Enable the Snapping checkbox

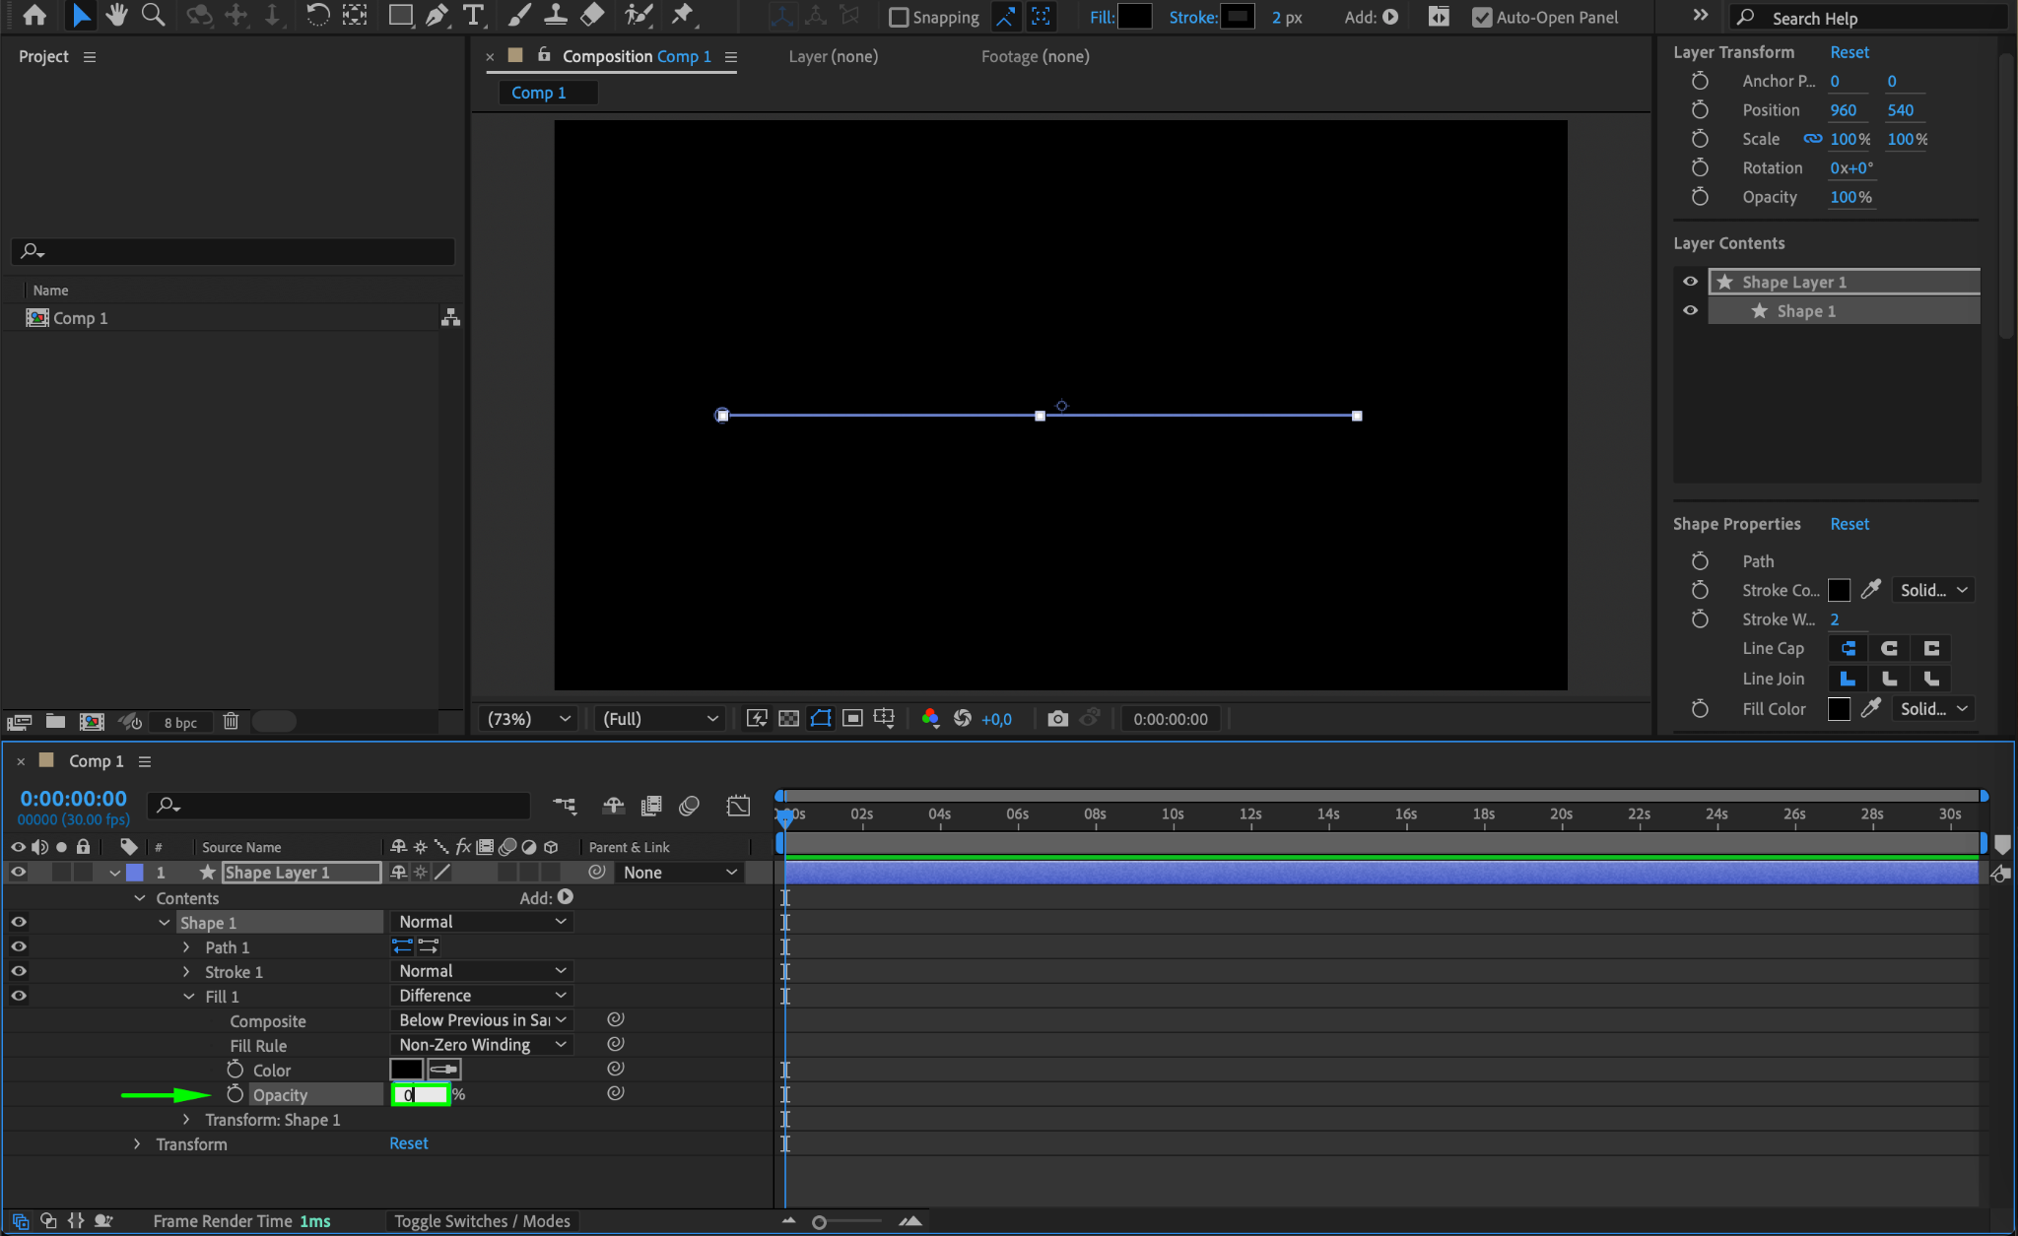click(898, 17)
